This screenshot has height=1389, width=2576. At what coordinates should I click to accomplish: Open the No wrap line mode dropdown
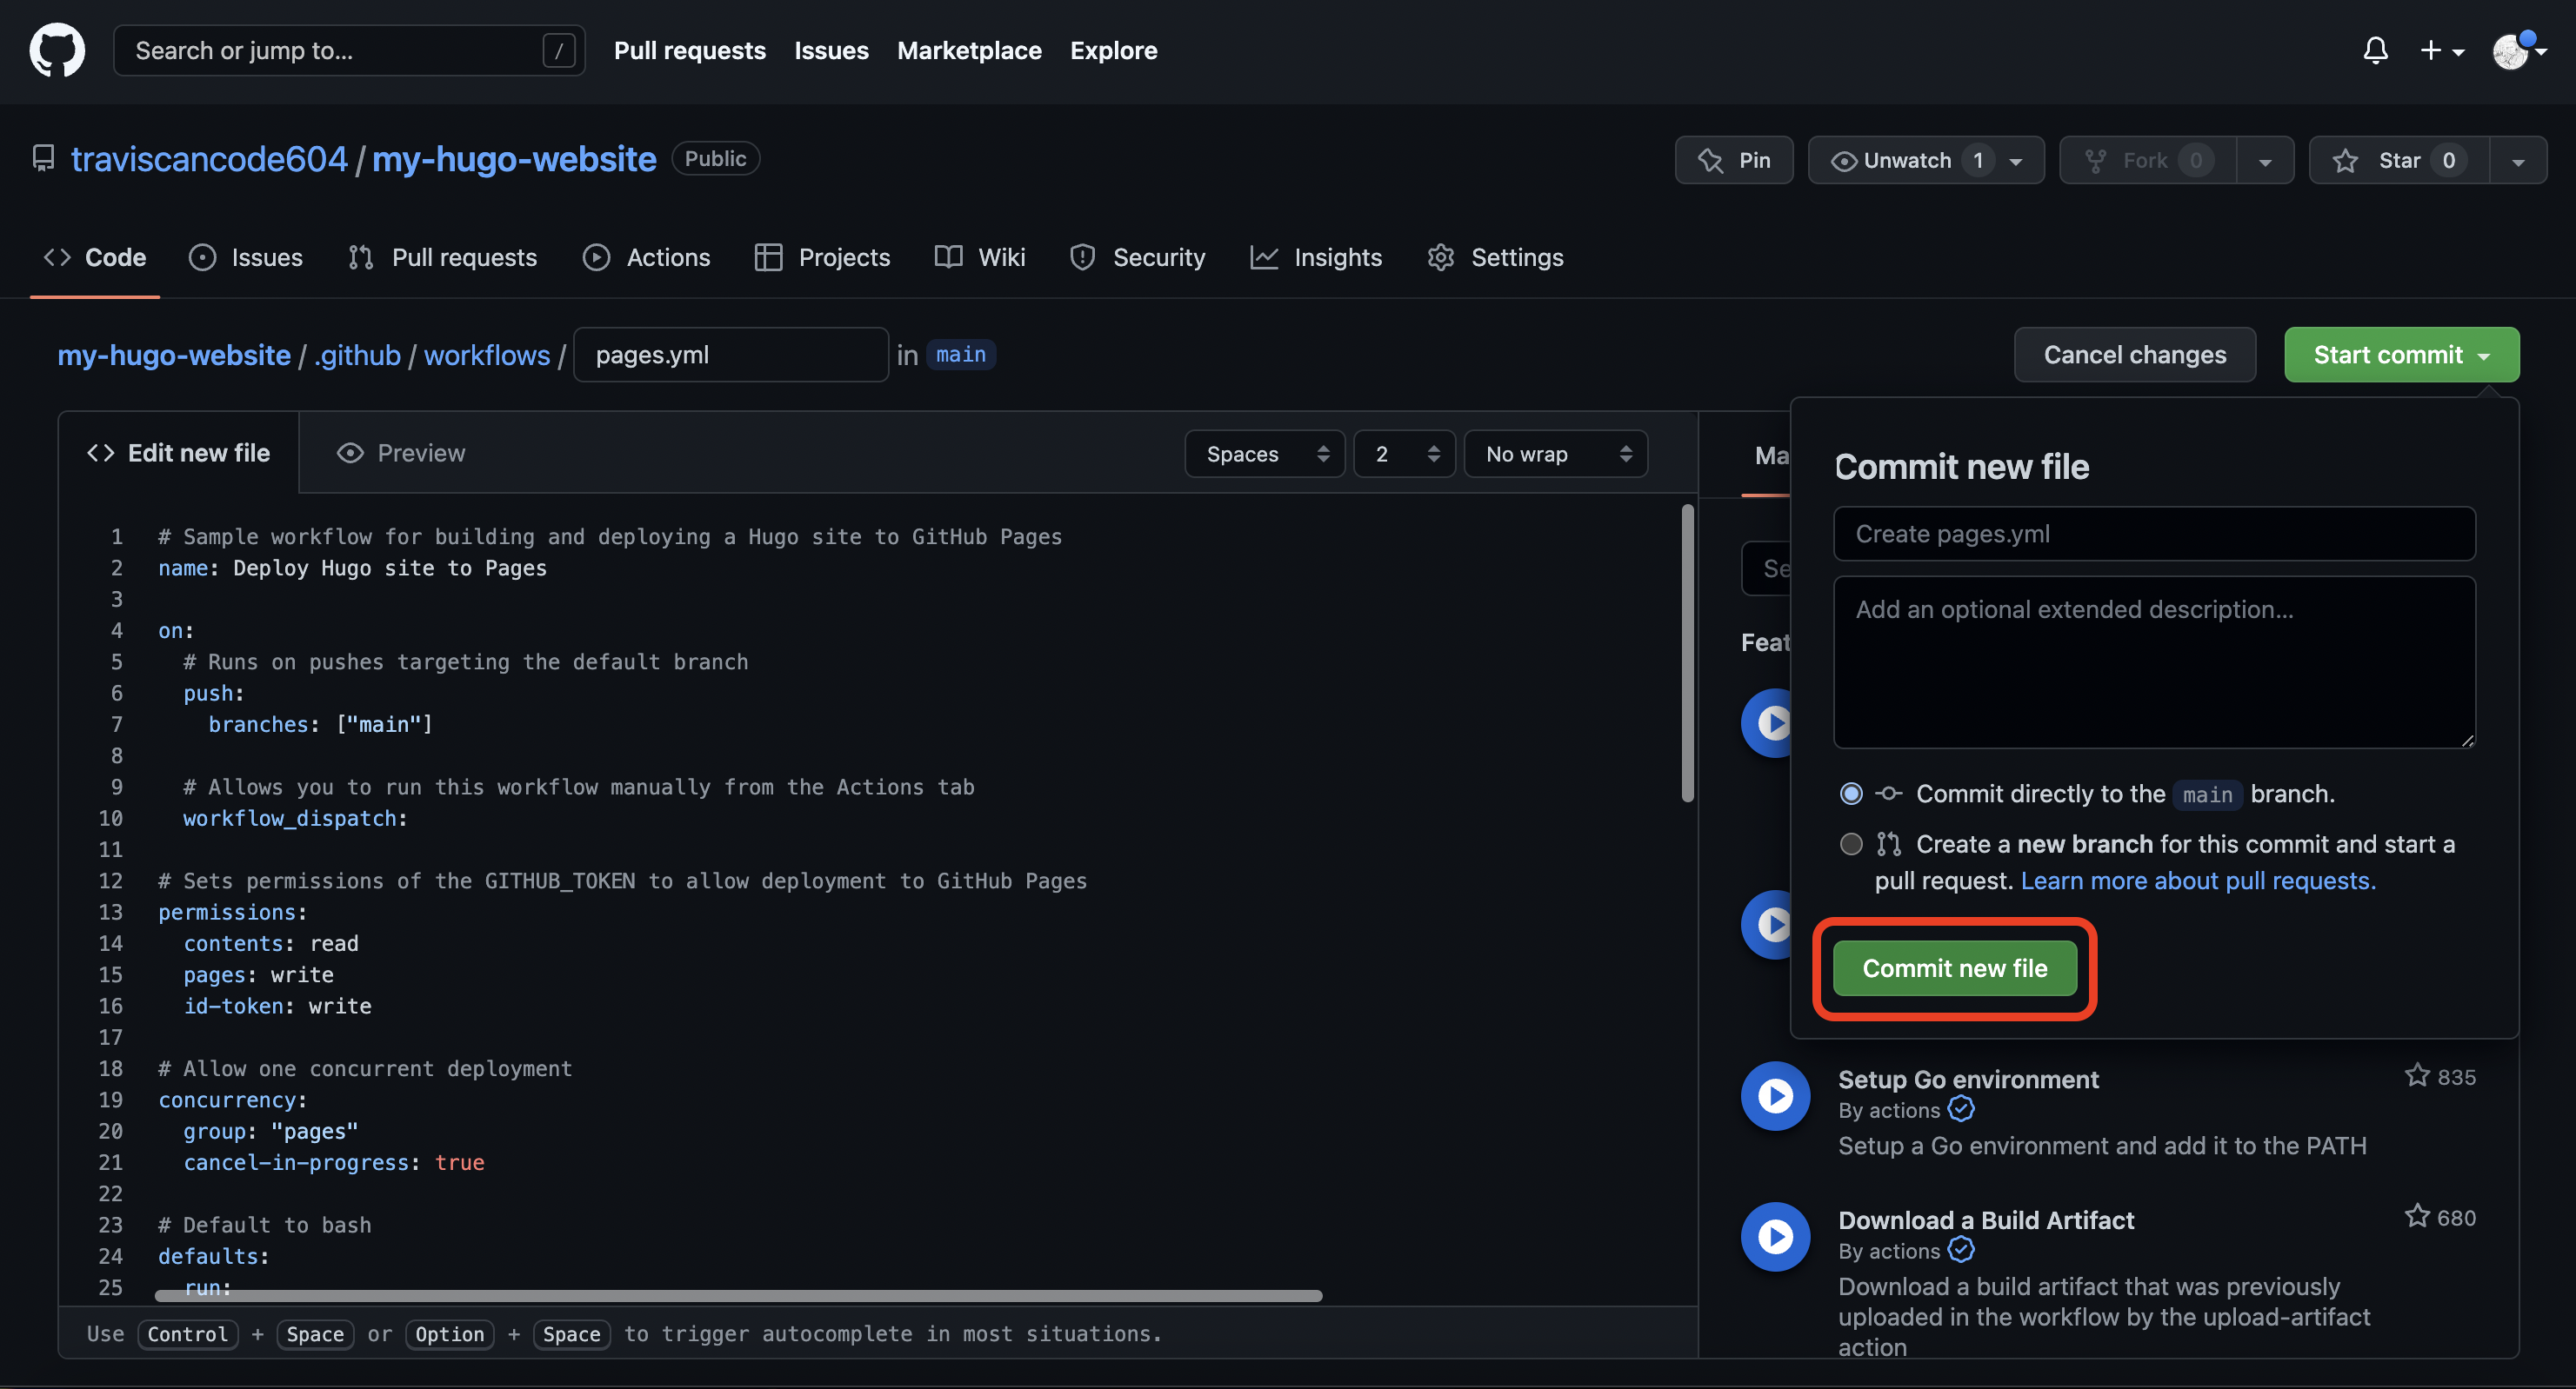[1555, 454]
